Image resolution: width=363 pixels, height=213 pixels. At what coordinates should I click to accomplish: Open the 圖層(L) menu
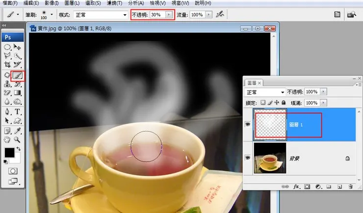tap(72, 3)
